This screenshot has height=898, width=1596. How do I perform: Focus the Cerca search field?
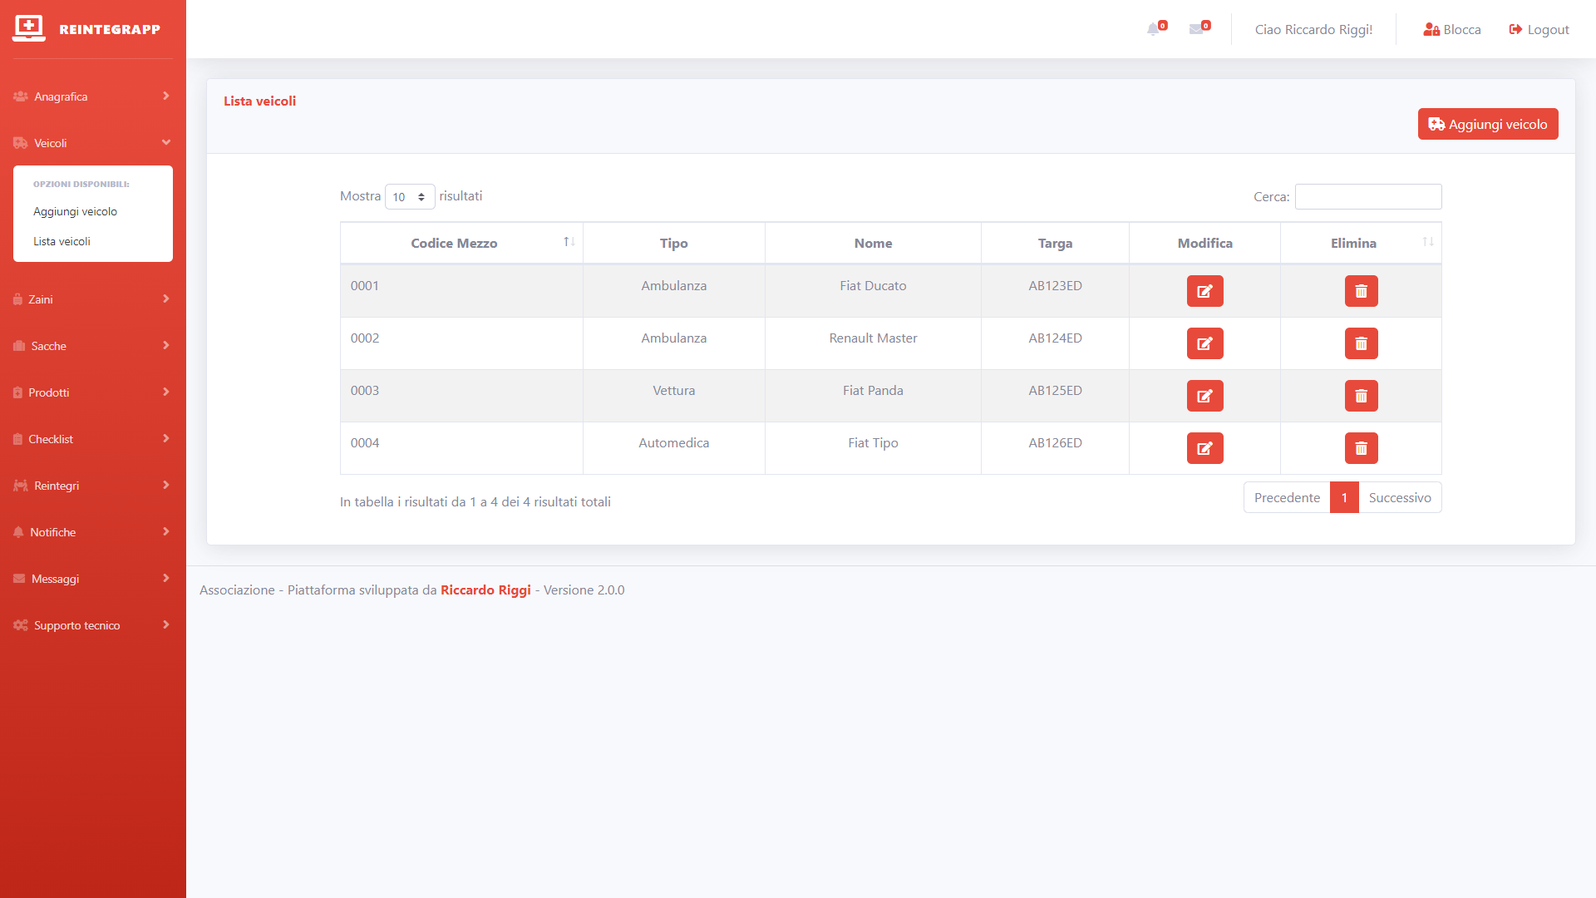(x=1367, y=197)
